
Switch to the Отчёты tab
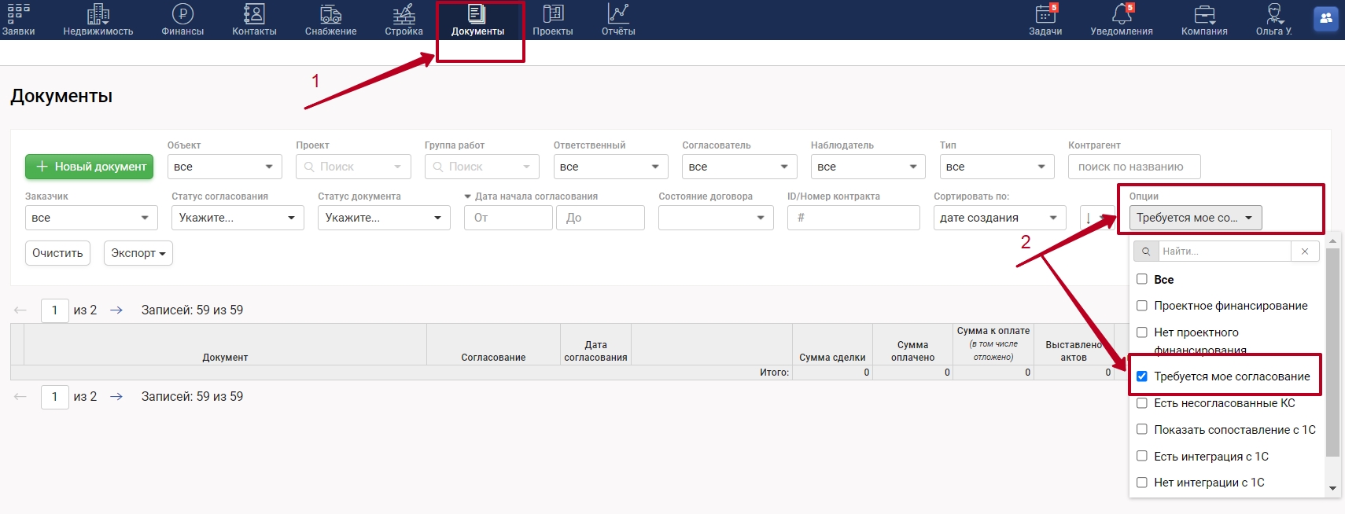(x=618, y=20)
